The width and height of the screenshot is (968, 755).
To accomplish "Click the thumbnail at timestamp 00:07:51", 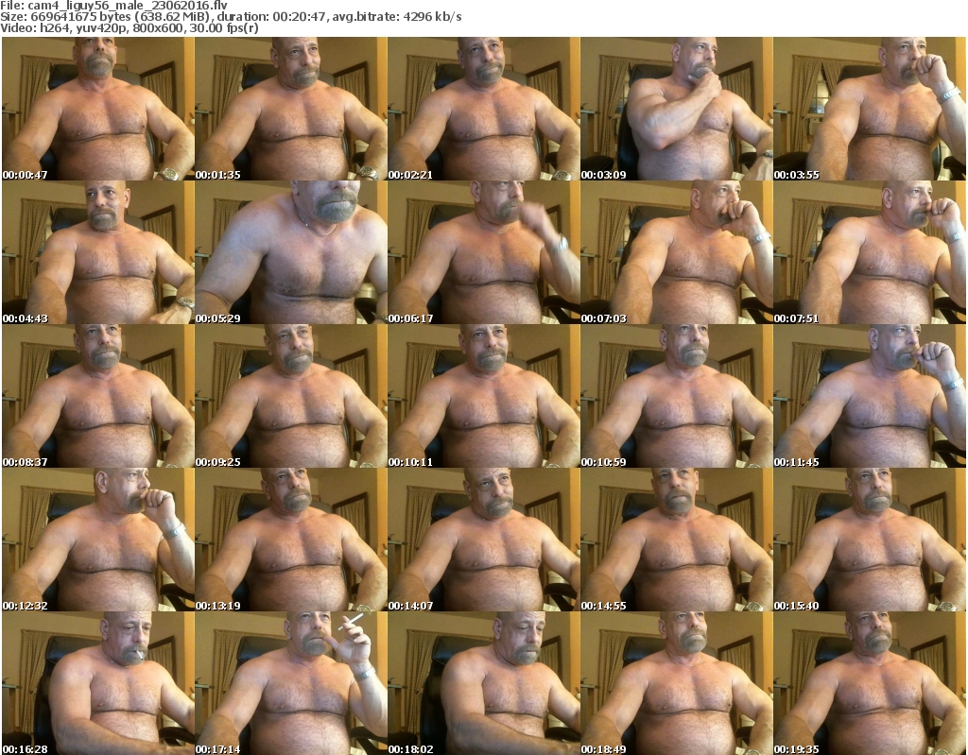I will click(x=869, y=252).
